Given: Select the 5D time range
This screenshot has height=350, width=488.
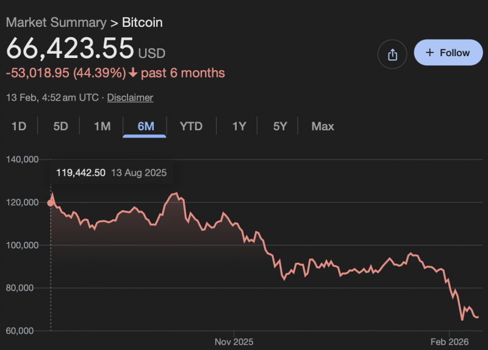Looking at the screenshot, I should pos(60,126).
